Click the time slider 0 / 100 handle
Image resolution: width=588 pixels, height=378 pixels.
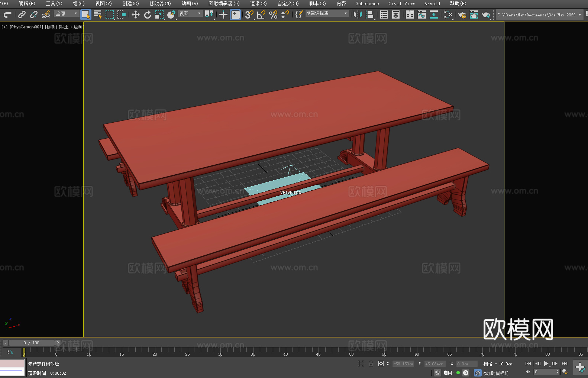pyautogui.click(x=32, y=343)
